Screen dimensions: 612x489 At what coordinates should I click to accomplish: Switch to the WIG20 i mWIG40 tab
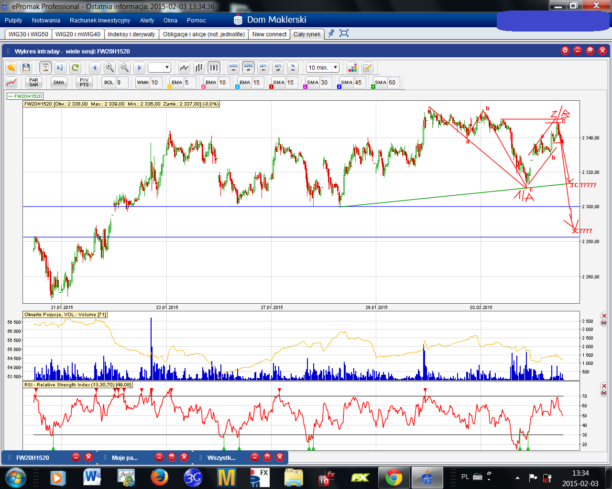point(77,34)
